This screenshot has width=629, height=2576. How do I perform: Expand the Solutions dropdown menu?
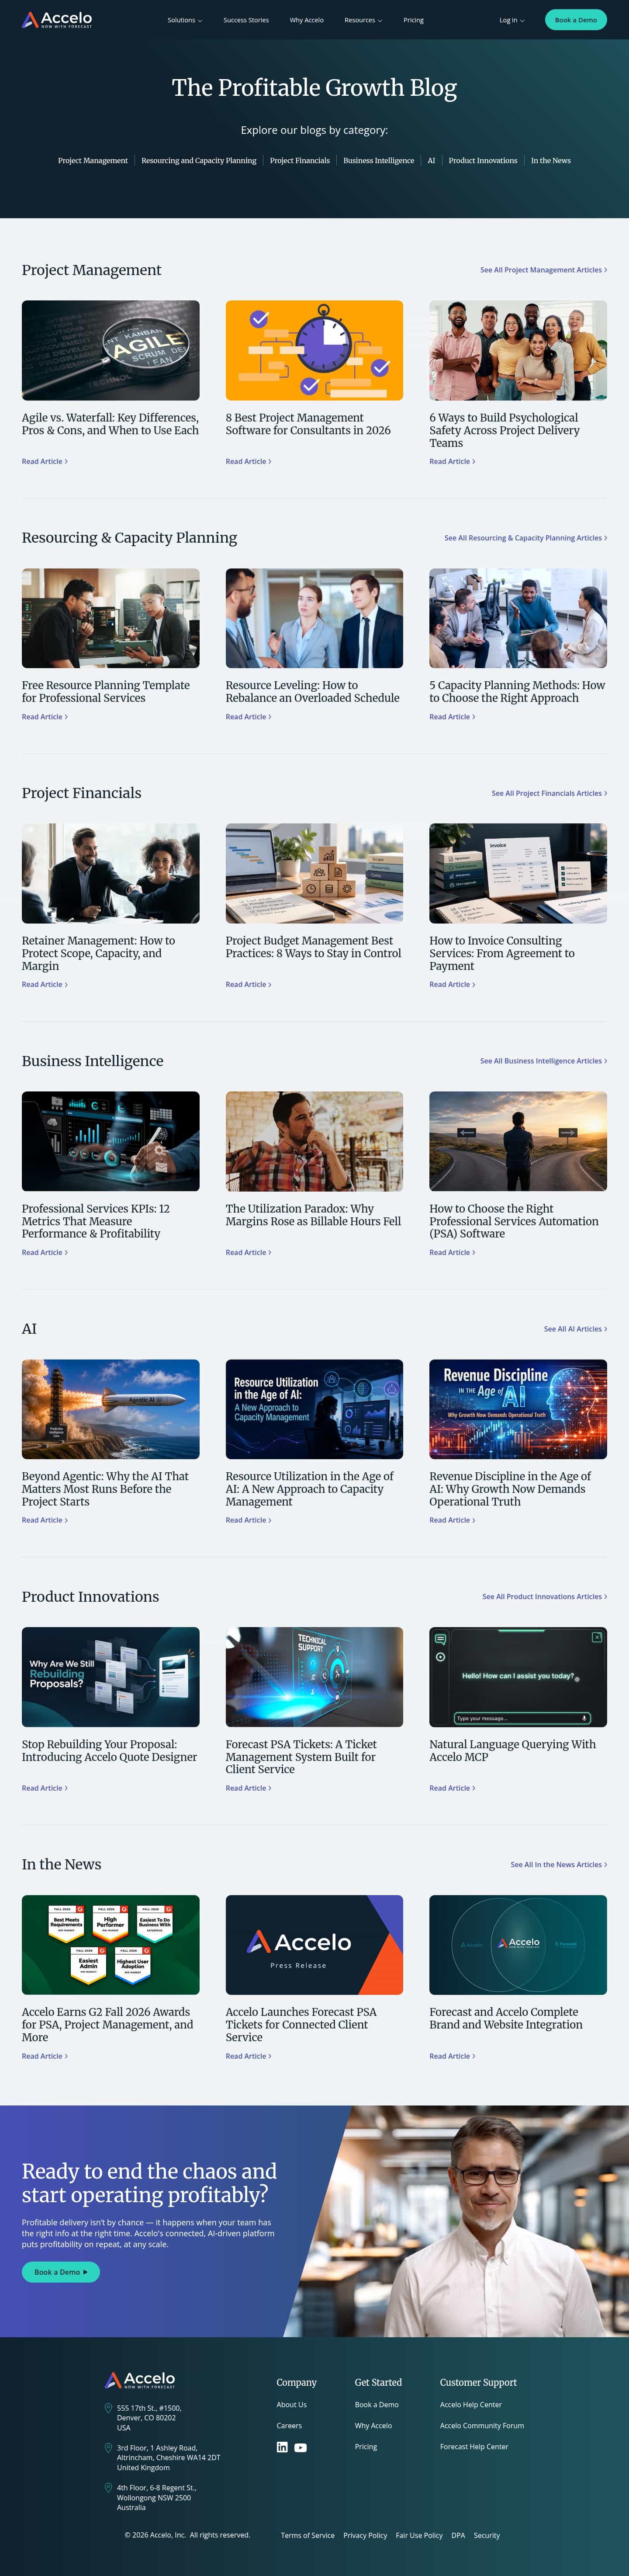pyautogui.click(x=185, y=20)
